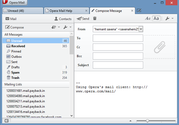The image size is (179, 125).
Task: Switch to italic rich-text Aa formatting
Action: (148, 19)
